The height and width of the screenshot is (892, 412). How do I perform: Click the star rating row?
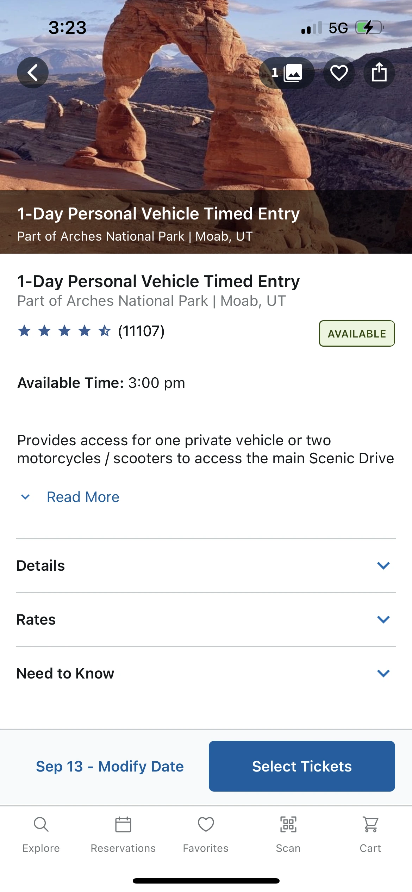pos(64,331)
